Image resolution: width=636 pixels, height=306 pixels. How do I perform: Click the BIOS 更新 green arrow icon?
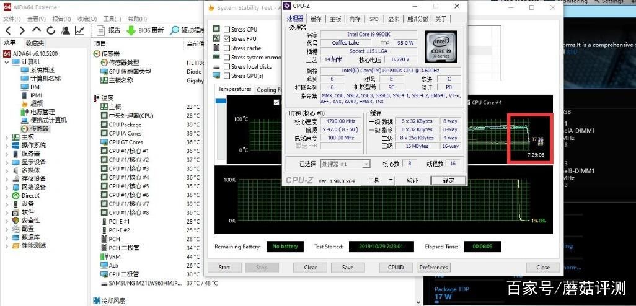coord(131,30)
